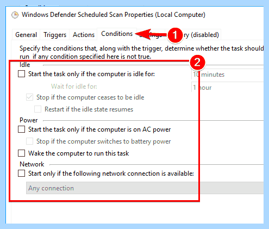Enable start only if on AC power
This screenshot has width=269, height=229.
[21, 129]
